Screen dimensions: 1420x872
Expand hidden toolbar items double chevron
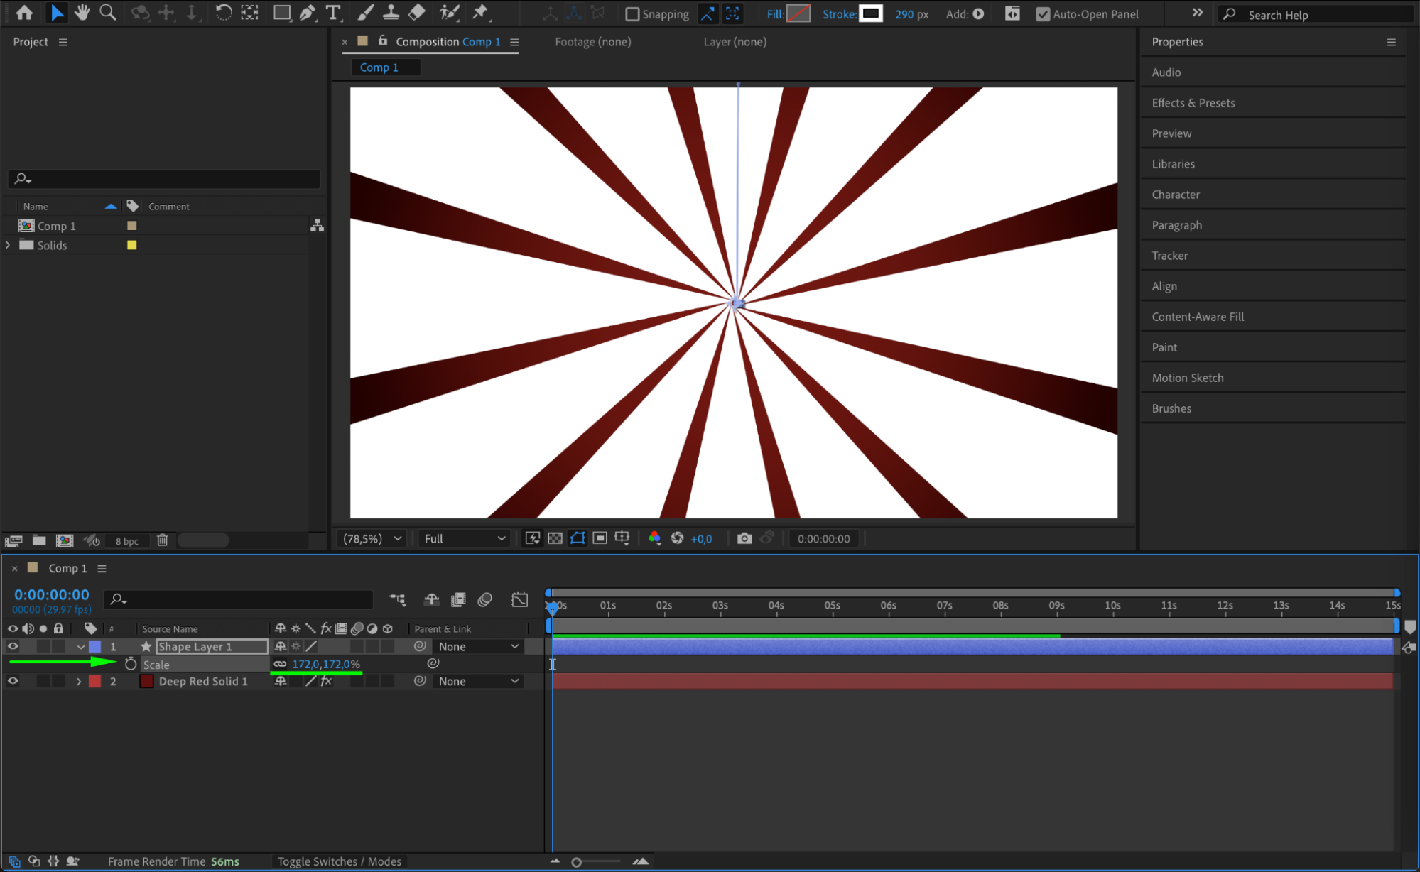point(1198,13)
